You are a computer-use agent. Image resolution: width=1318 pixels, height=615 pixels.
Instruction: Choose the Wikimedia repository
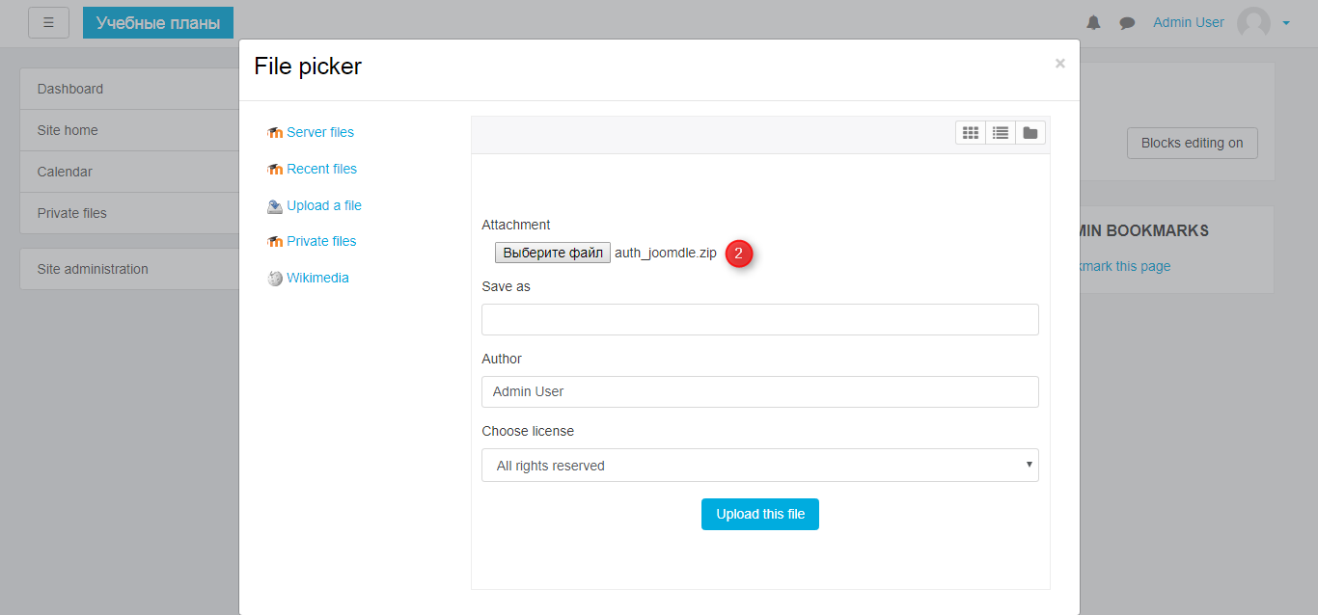[317, 278]
